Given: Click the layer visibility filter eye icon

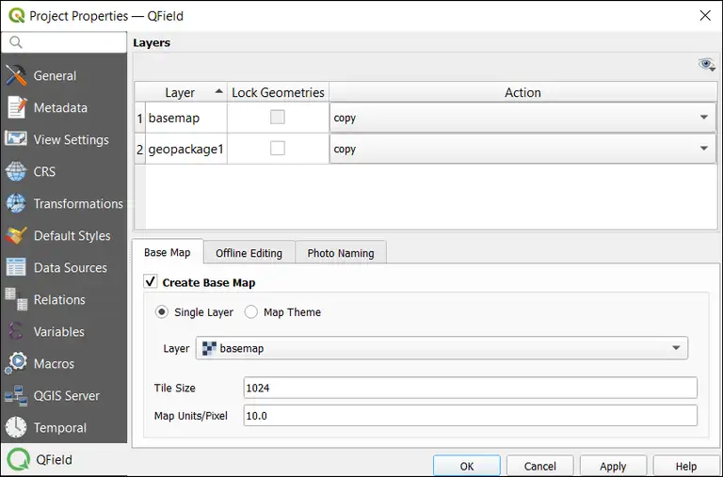Looking at the screenshot, I should tap(706, 64).
